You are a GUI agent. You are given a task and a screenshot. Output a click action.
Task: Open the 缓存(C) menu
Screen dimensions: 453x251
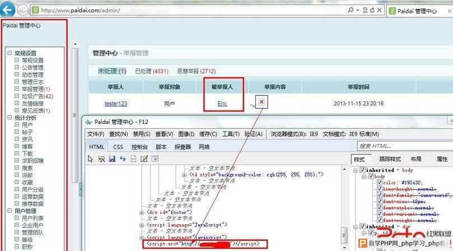click(208, 134)
